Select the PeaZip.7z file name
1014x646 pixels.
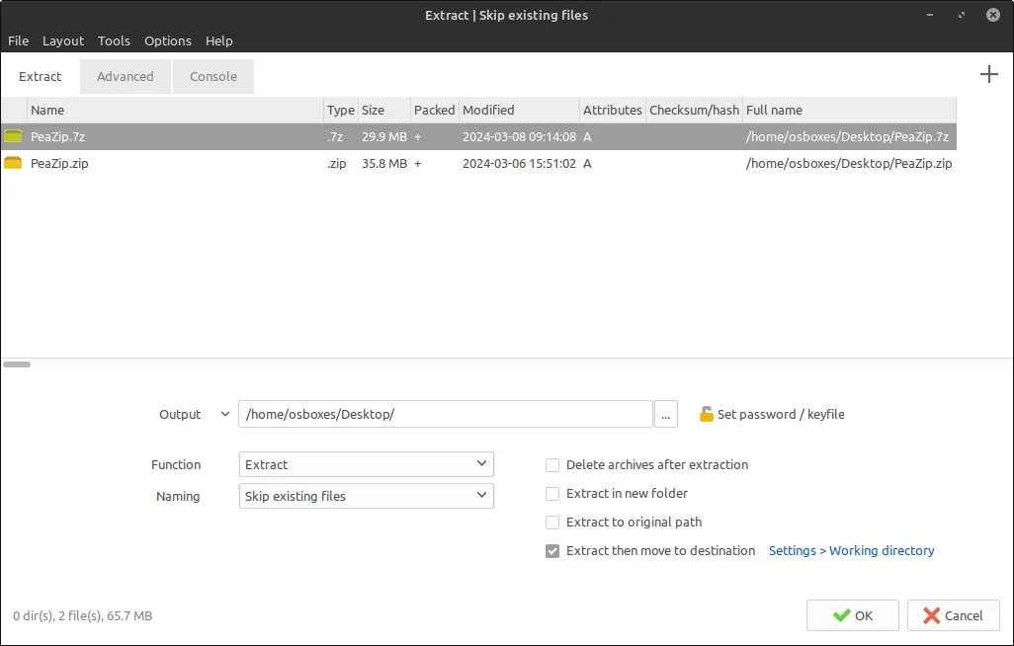[x=58, y=137]
